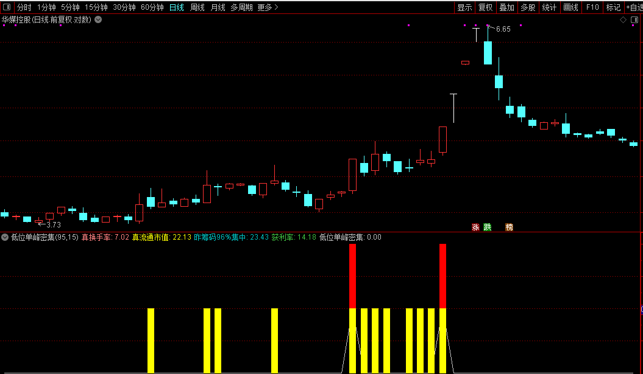Expand the 低位单峰密集 indicator dropdown
This screenshot has width=643, height=374.
(x=5, y=237)
